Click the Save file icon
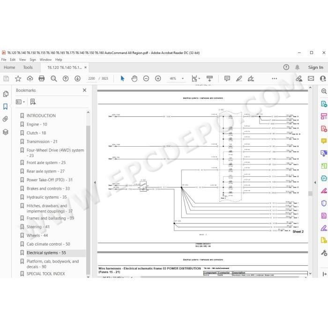Screen dimensions: 328x328 point(6,79)
